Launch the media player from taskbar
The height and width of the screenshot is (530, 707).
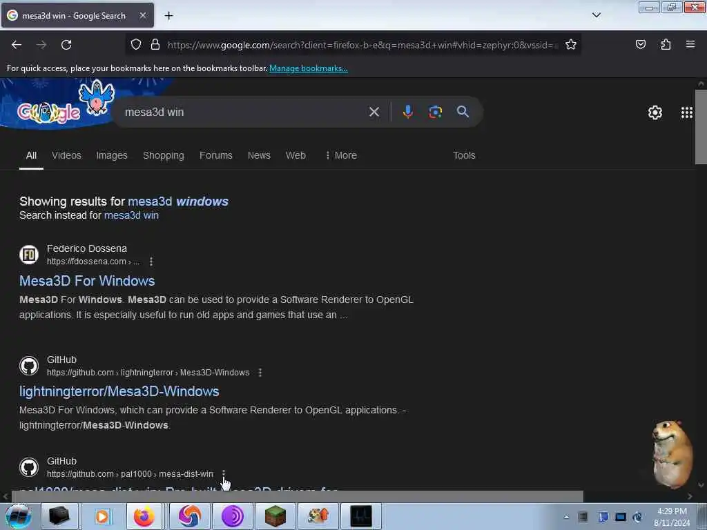(102, 516)
